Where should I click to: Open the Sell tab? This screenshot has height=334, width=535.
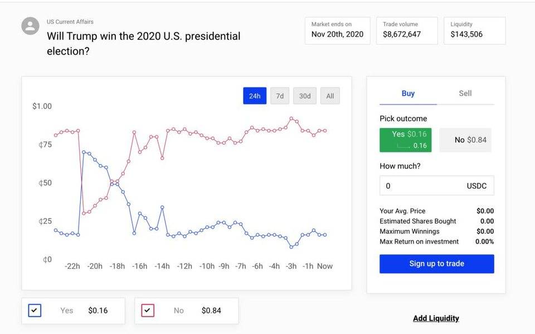tap(465, 94)
